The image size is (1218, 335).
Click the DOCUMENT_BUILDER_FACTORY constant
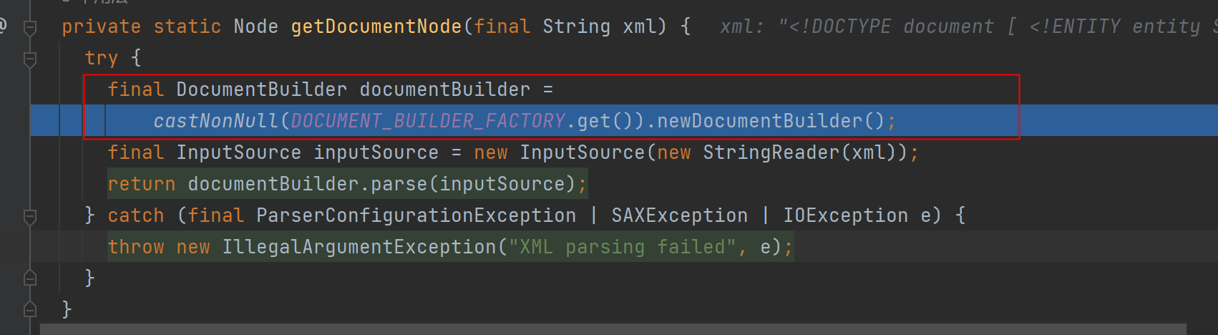(x=428, y=121)
